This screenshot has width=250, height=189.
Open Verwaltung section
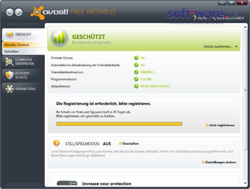click(23, 89)
